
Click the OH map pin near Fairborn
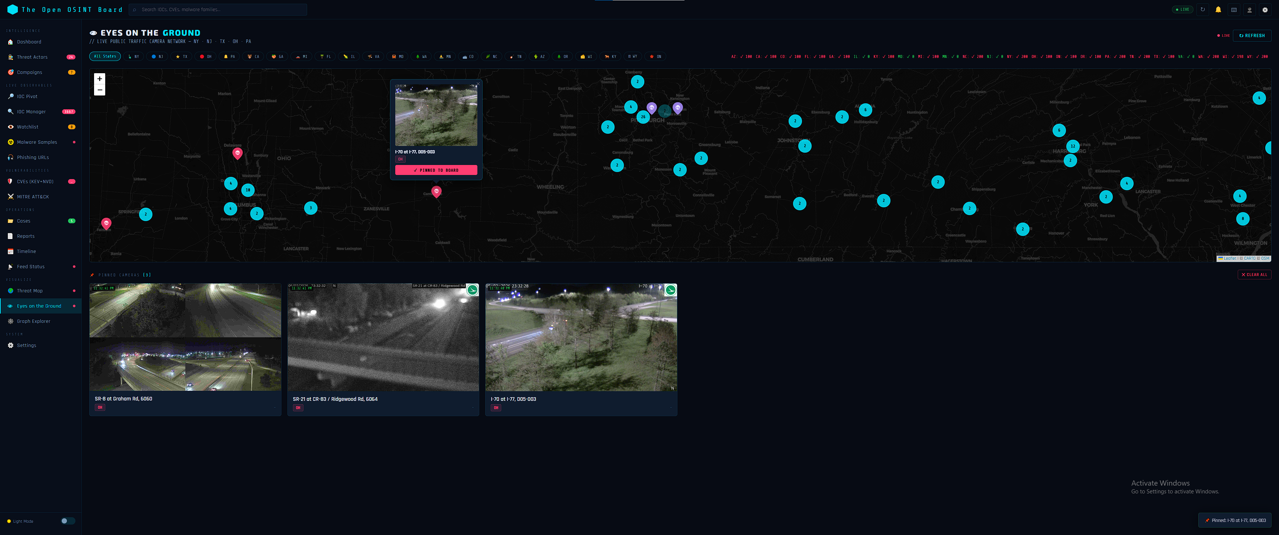click(106, 224)
